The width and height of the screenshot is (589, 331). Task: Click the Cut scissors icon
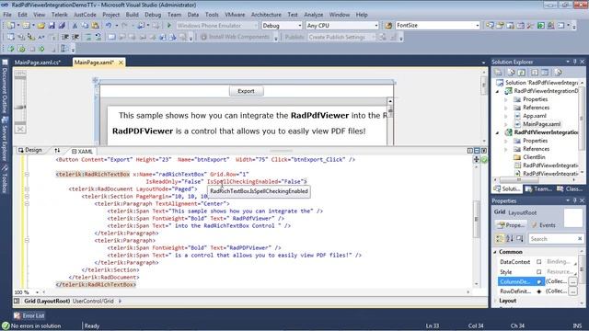click(75, 26)
